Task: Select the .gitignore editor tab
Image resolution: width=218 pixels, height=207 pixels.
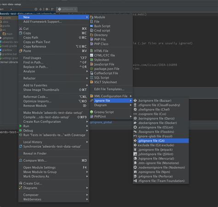Action: (67, 9)
